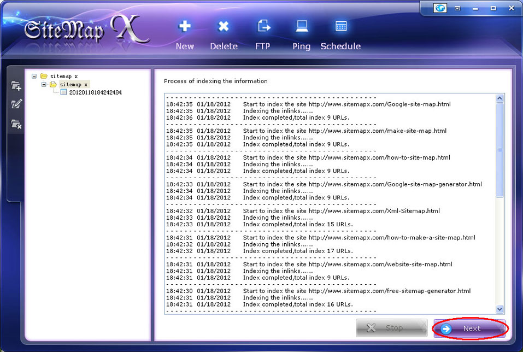Click the Next button
This screenshot has height=352, width=523.
click(x=469, y=328)
